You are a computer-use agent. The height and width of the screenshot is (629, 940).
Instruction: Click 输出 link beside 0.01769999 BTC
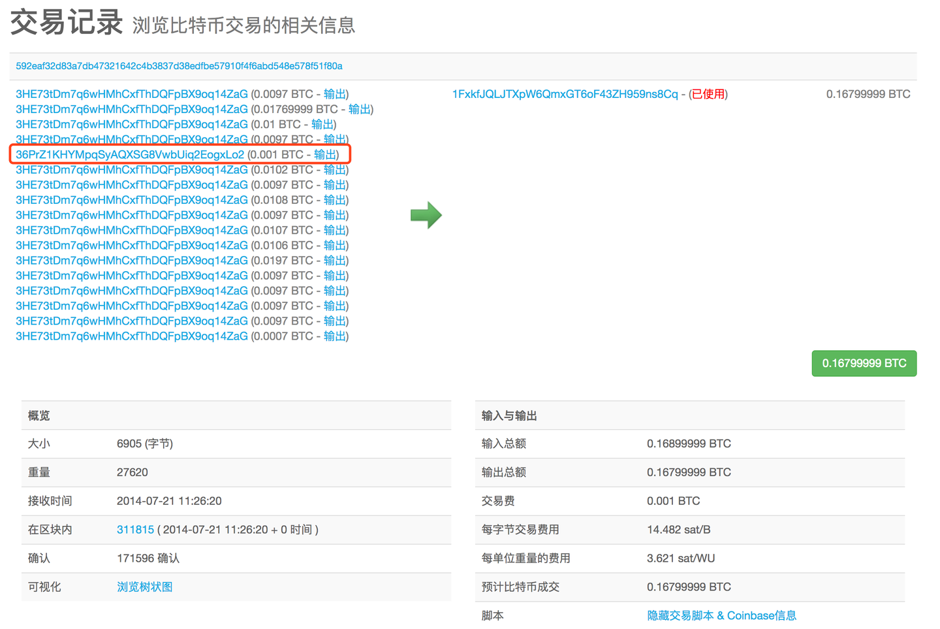click(360, 109)
